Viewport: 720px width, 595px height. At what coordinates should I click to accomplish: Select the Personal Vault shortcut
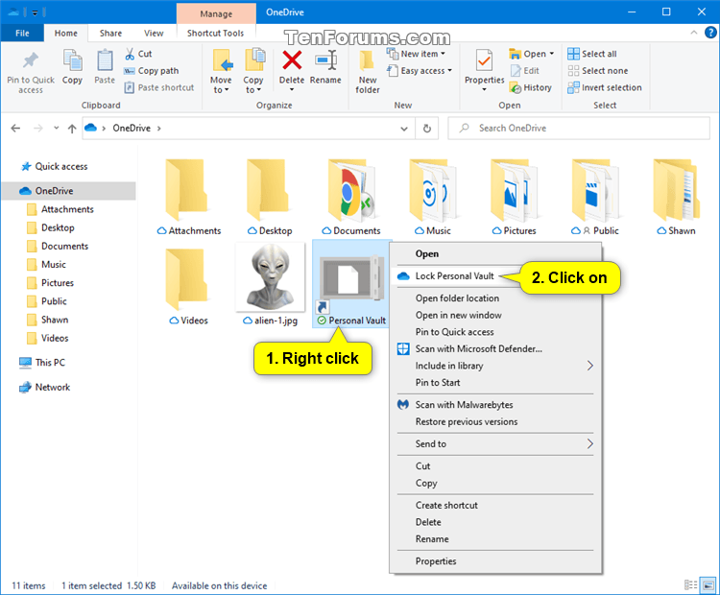pos(351,286)
